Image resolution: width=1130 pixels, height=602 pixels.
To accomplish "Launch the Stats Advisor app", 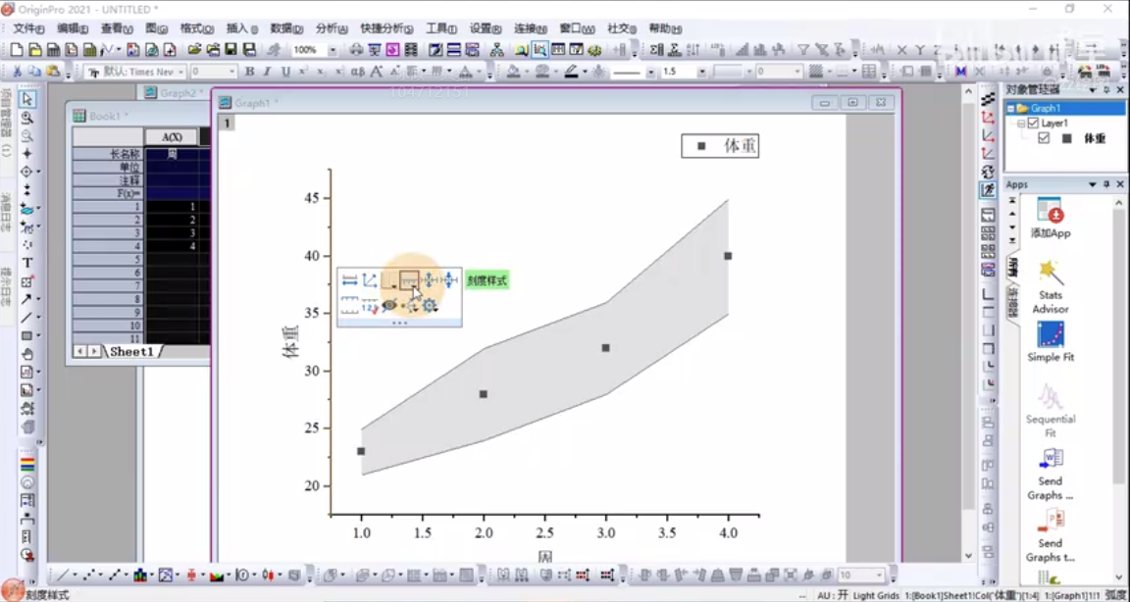I will point(1050,286).
